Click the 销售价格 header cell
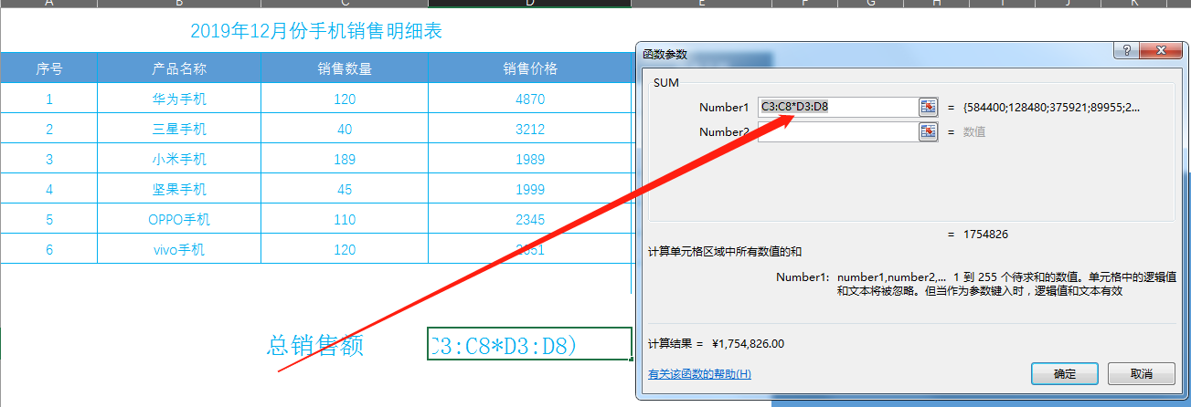The height and width of the screenshot is (407, 1191). pos(530,68)
